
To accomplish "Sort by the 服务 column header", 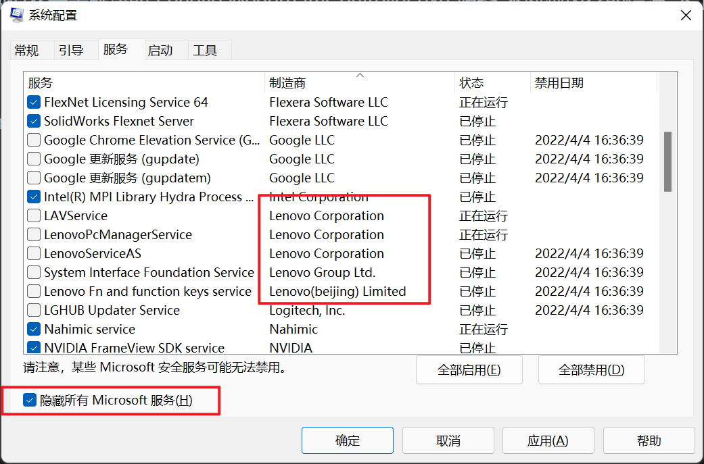I will pyautogui.click(x=144, y=83).
